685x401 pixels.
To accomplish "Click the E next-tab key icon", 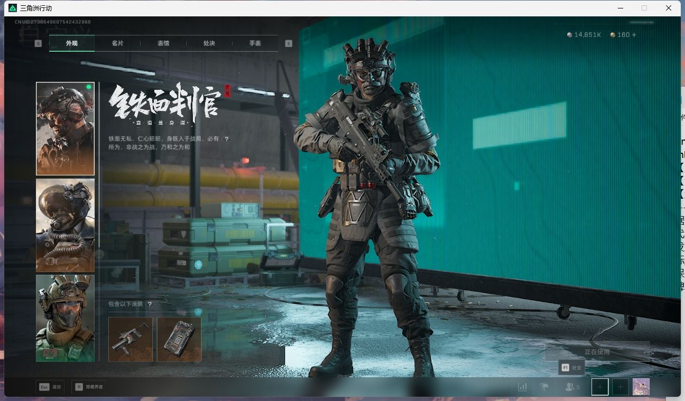I will pos(289,43).
